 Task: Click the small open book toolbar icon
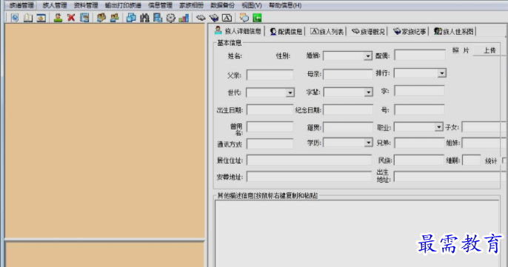point(201,18)
